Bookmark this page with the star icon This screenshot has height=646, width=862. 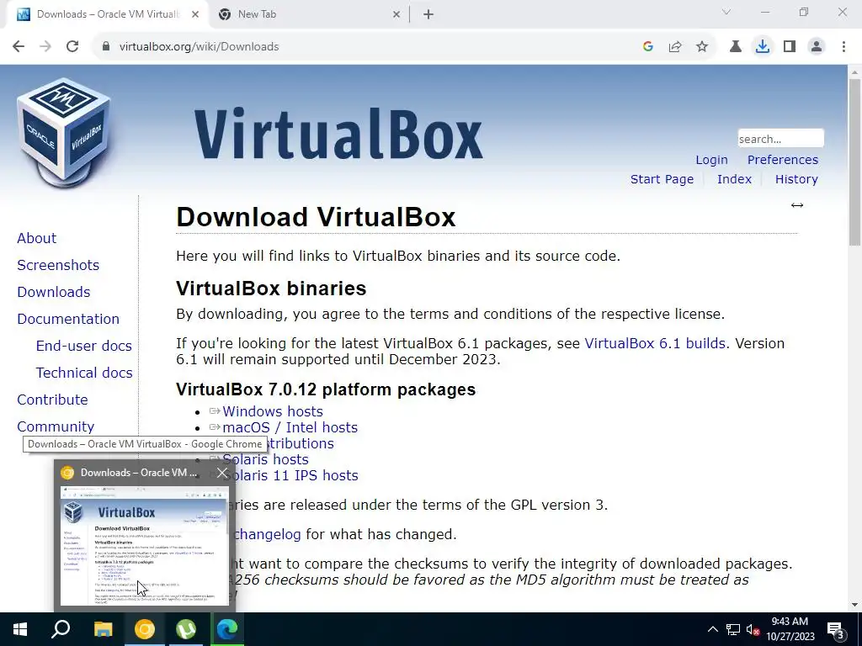click(x=702, y=47)
